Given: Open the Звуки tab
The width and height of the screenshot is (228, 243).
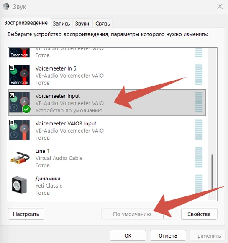Looking at the screenshot, I should coord(82,24).
